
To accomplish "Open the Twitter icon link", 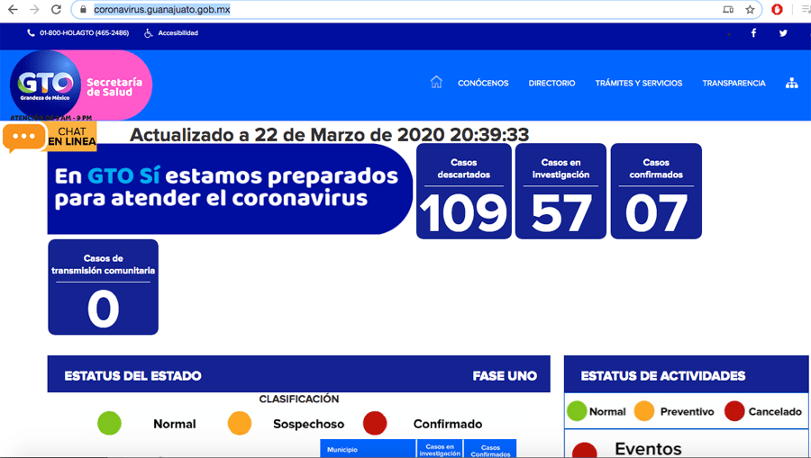I will pos(783,33).
